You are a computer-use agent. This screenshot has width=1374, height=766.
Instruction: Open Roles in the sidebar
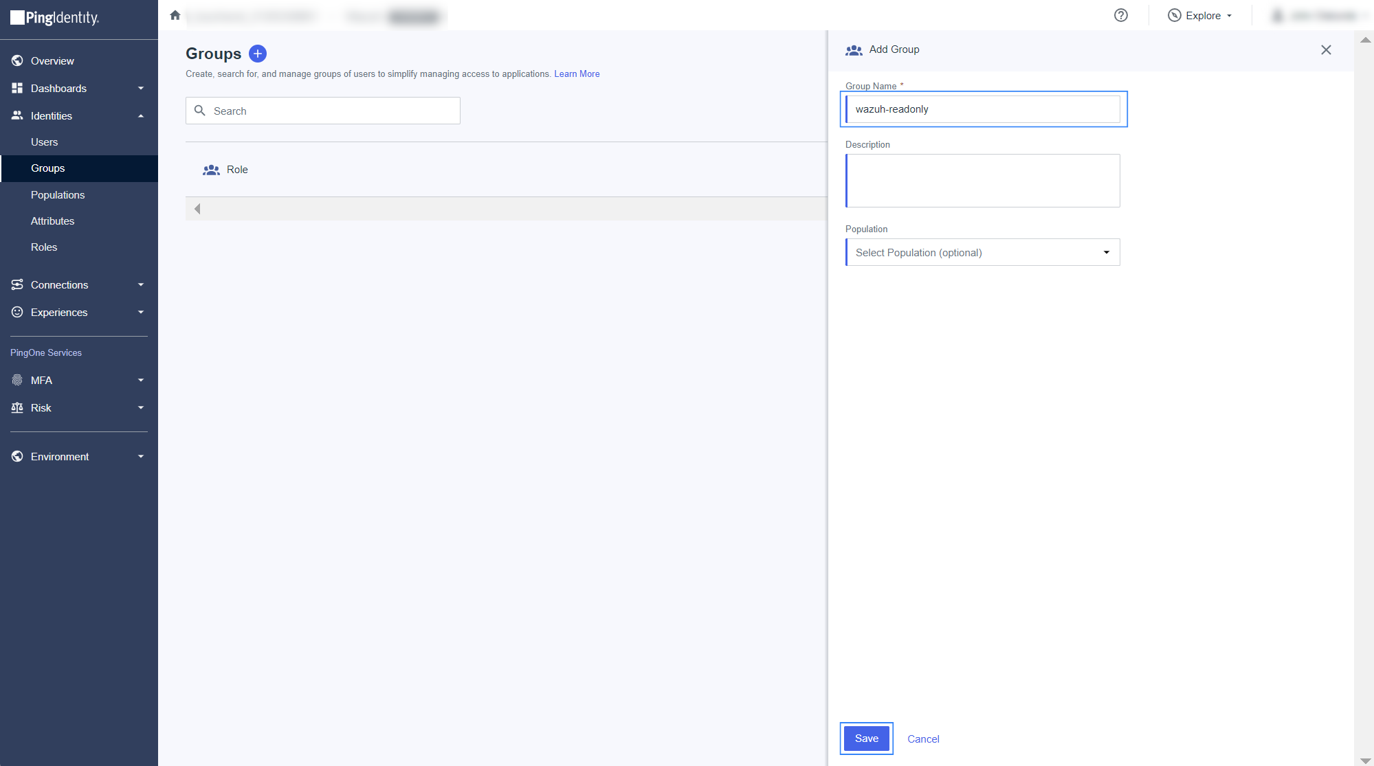pyautogui.click(x=44, y=247)
